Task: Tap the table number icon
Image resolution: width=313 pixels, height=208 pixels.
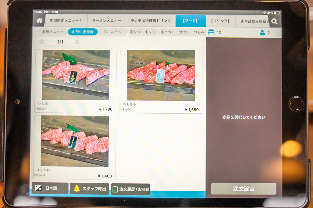Action: [211, 32]
